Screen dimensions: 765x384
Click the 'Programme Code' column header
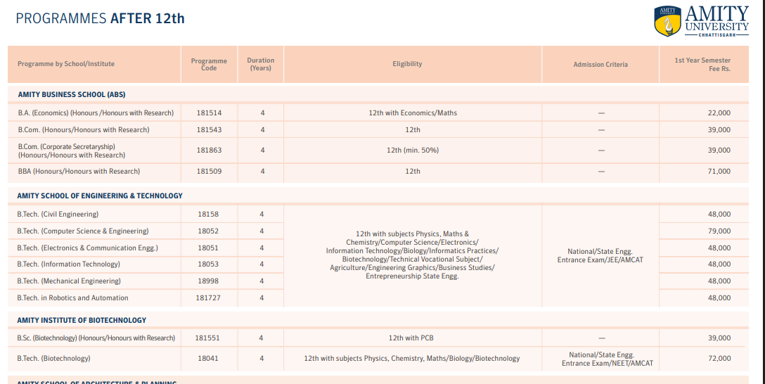tap(209, 65)
